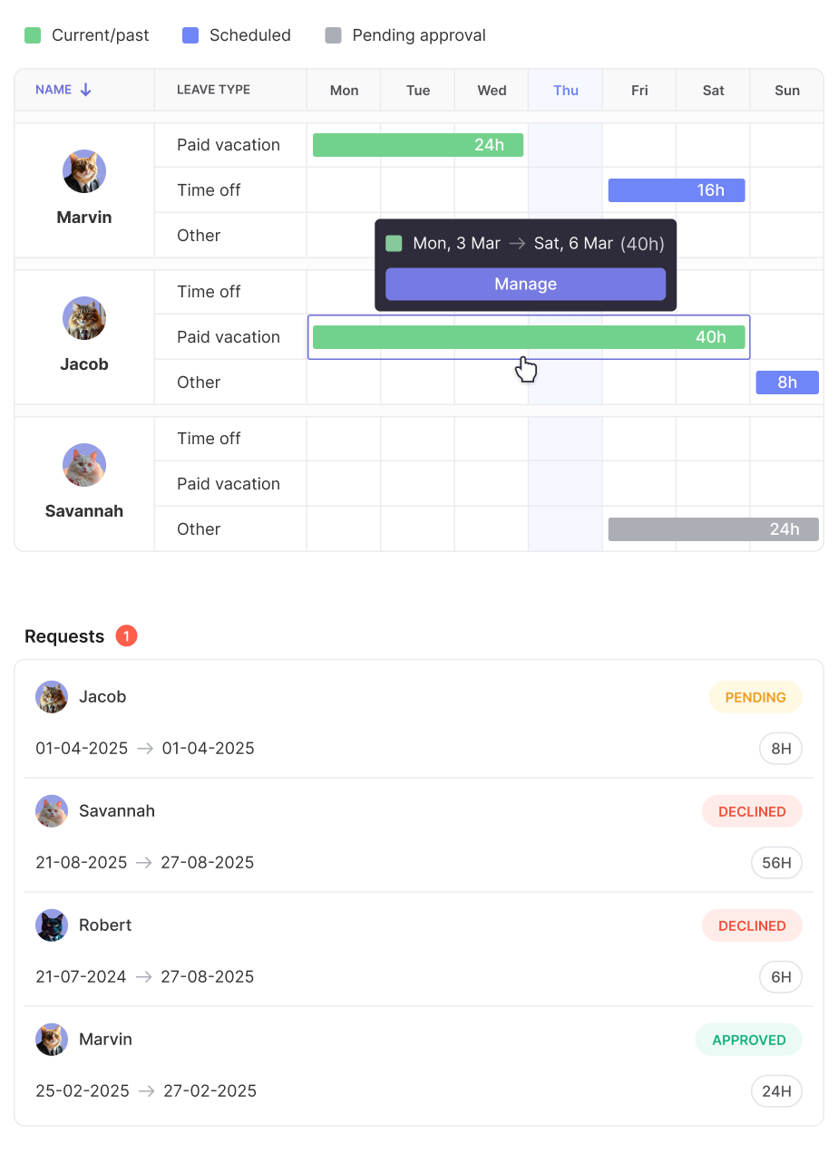Select Savannah's avatar in the Requests list
The width and height of the screenshot is (838, 1153).
coord(52,811)
